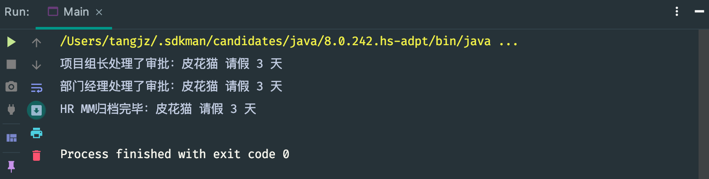Stop the running process
709x179 pixels.
11,64
